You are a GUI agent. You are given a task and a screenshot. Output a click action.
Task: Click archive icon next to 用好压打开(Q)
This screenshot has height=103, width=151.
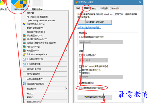(24, 47)
